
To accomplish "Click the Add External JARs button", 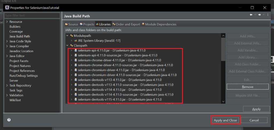I will tap(248, 43).
